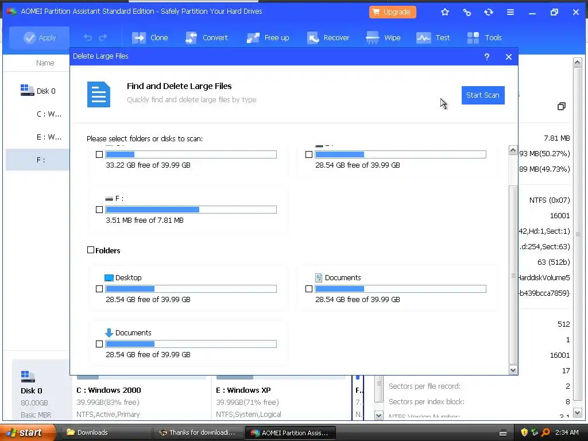This screenshot has height=441, width=588.
Task: Click the green network tray icon
Action: [535, 433]
